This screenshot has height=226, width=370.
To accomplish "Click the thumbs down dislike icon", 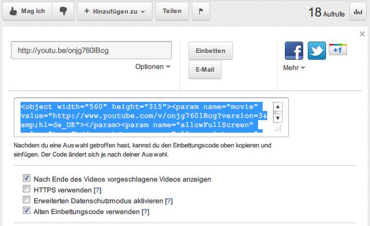I will click(x=63, y=11).
